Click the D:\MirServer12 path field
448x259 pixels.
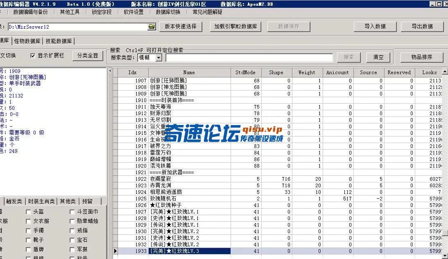point(78,27)
